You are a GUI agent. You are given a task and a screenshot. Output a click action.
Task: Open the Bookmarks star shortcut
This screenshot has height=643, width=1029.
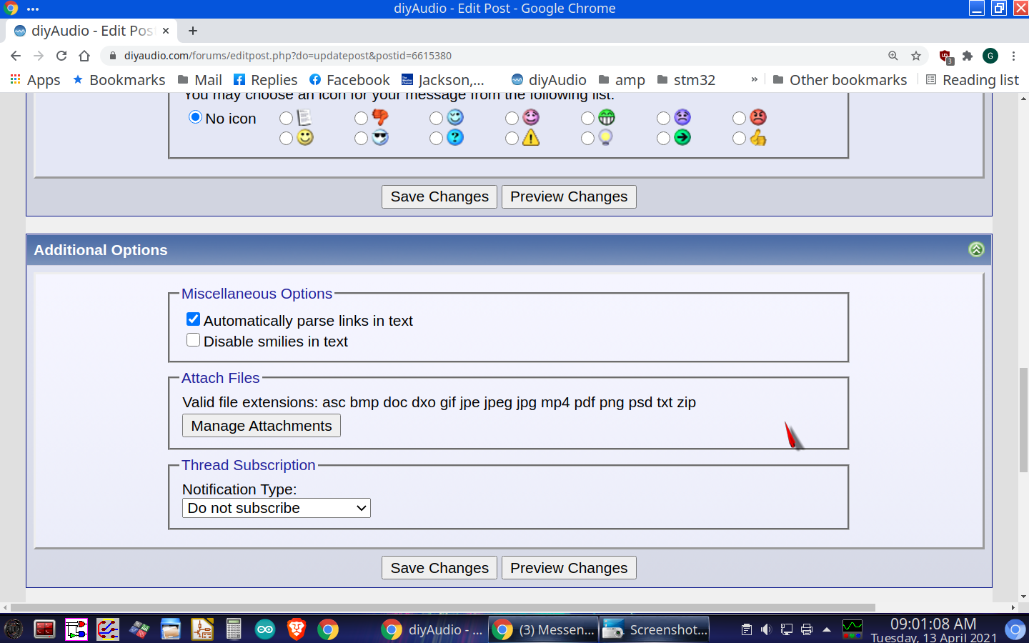pos(119,79)
